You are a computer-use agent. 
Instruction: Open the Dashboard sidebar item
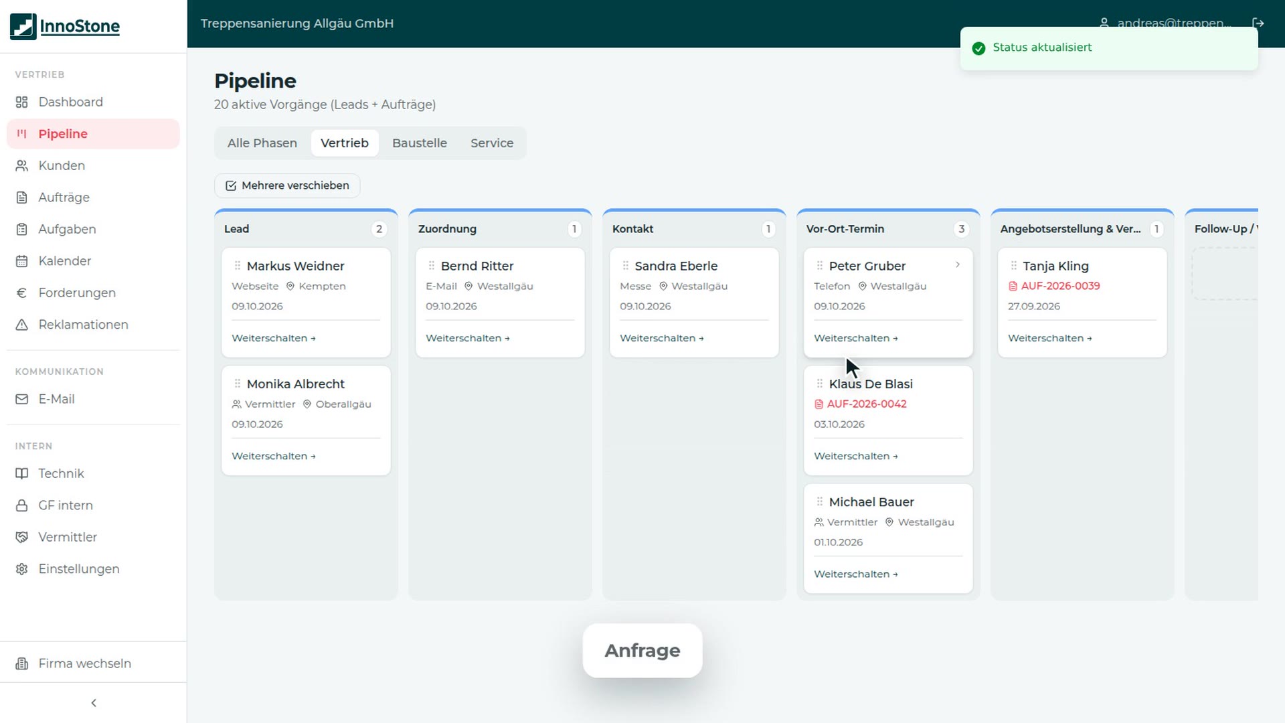point(93,102)
